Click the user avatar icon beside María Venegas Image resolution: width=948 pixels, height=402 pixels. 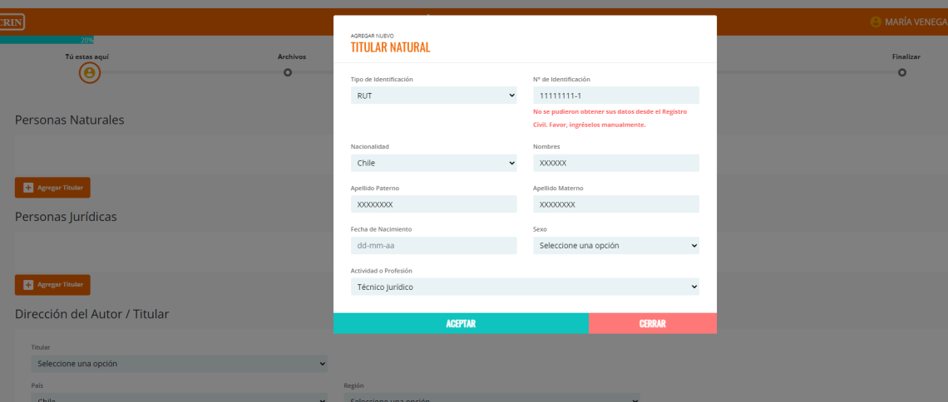click(x=876, y=22)
